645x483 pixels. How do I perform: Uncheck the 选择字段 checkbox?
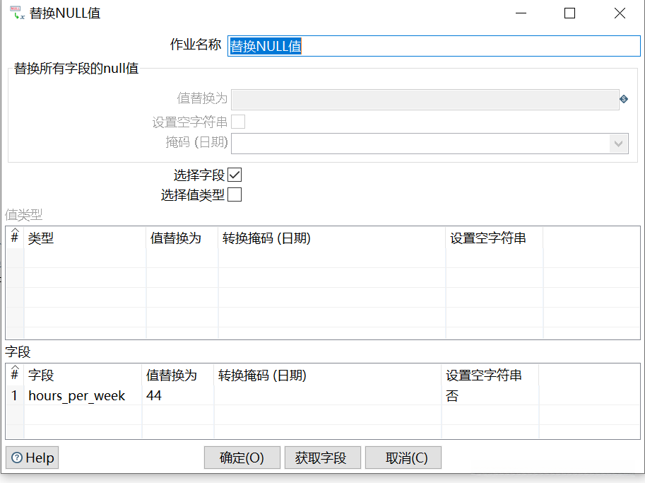(x=235, y=175)
